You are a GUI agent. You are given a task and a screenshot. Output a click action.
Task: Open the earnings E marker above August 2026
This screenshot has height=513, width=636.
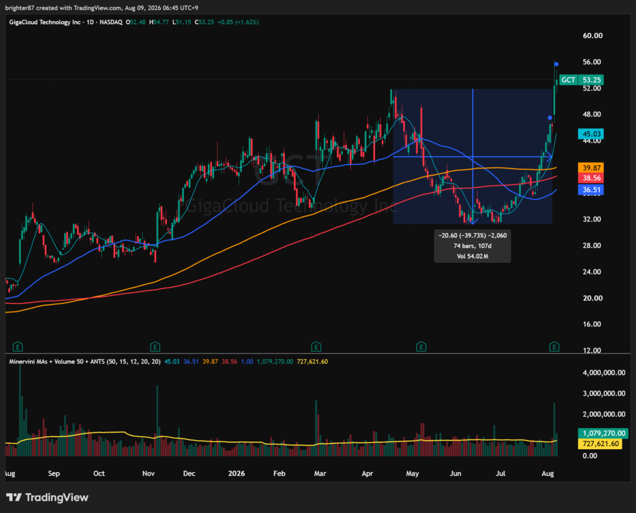554,347
